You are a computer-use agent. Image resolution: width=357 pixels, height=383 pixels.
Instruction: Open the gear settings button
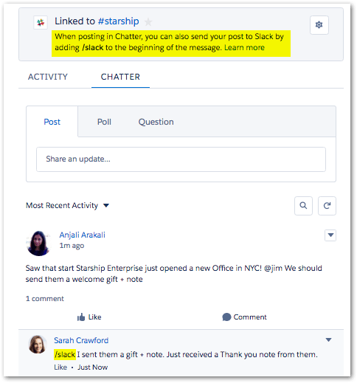pos(319,25)
